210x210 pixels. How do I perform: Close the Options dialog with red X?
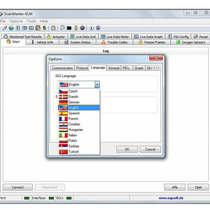click(156, 58)
